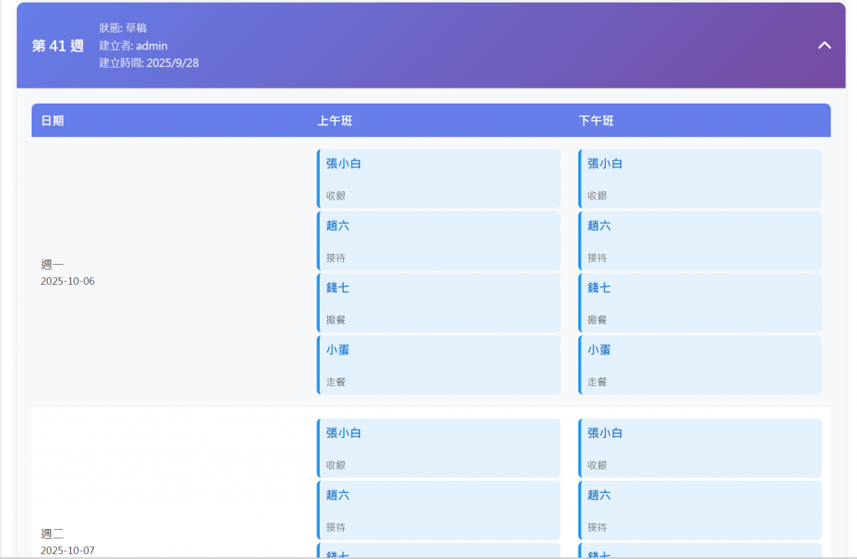Screen dimensions: 857x559
Task: Select Monday morning 趙六 接待 card
Action: pyautogui.click(x=439, y=241)
